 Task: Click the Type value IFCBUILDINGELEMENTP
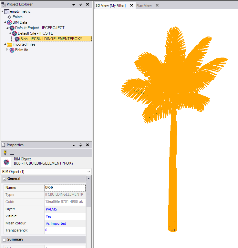click(x=65, y=195)
